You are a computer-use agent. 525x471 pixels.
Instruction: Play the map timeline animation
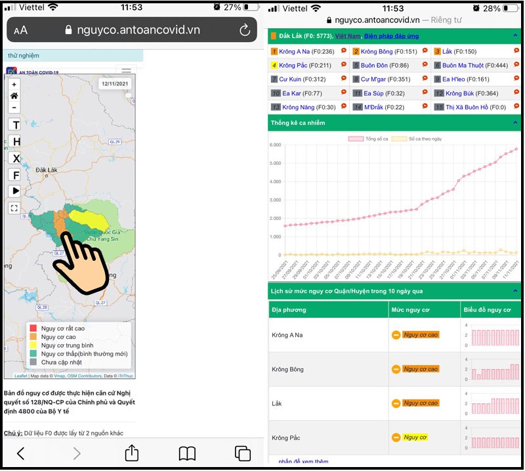[15, 191]
